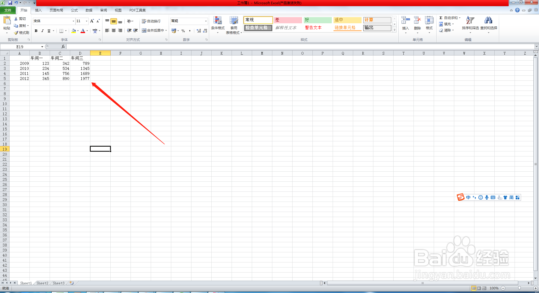Click the decrease indent icon

[x=129, y=31]
